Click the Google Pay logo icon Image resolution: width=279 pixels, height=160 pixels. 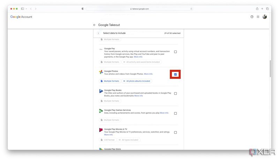101,49
